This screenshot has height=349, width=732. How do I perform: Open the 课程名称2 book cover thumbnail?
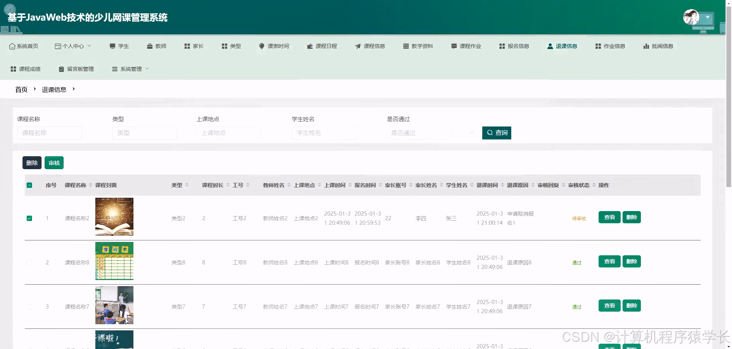point(114,217)
